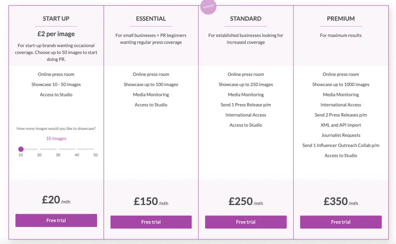Viewport: 396px width, 244px height.
Task: Click Send 1 Press Release p/m feature
Action: point(246,104)
